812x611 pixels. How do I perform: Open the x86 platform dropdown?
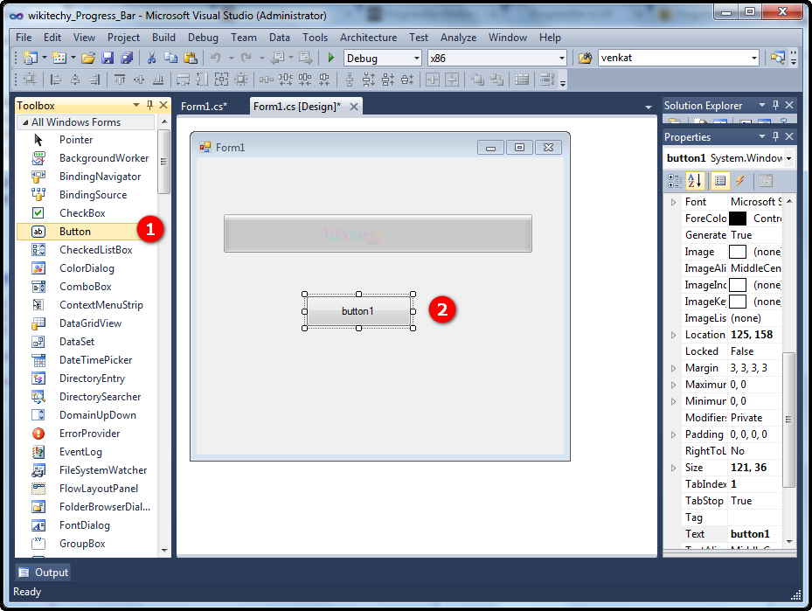(x=561, y=58)
